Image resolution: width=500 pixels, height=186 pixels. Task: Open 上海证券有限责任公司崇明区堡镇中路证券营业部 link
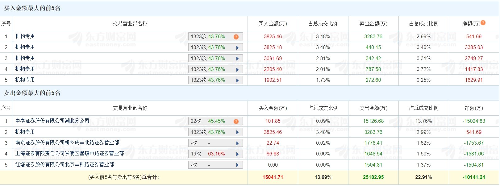coord(69,153)
